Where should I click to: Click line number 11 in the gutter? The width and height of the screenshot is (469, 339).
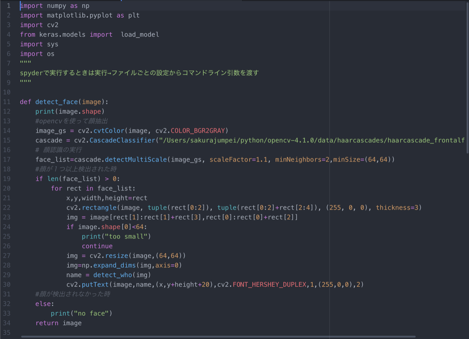point(7,102)
